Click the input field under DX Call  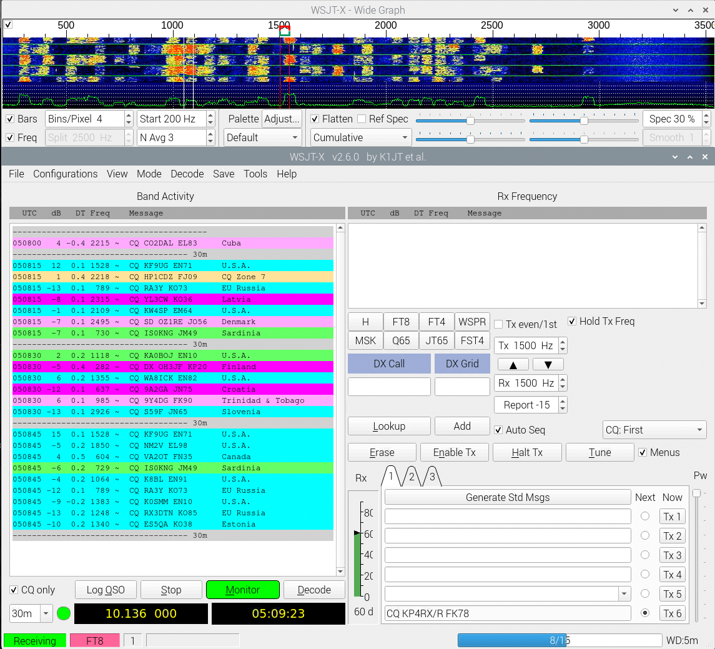pos(389,387)
